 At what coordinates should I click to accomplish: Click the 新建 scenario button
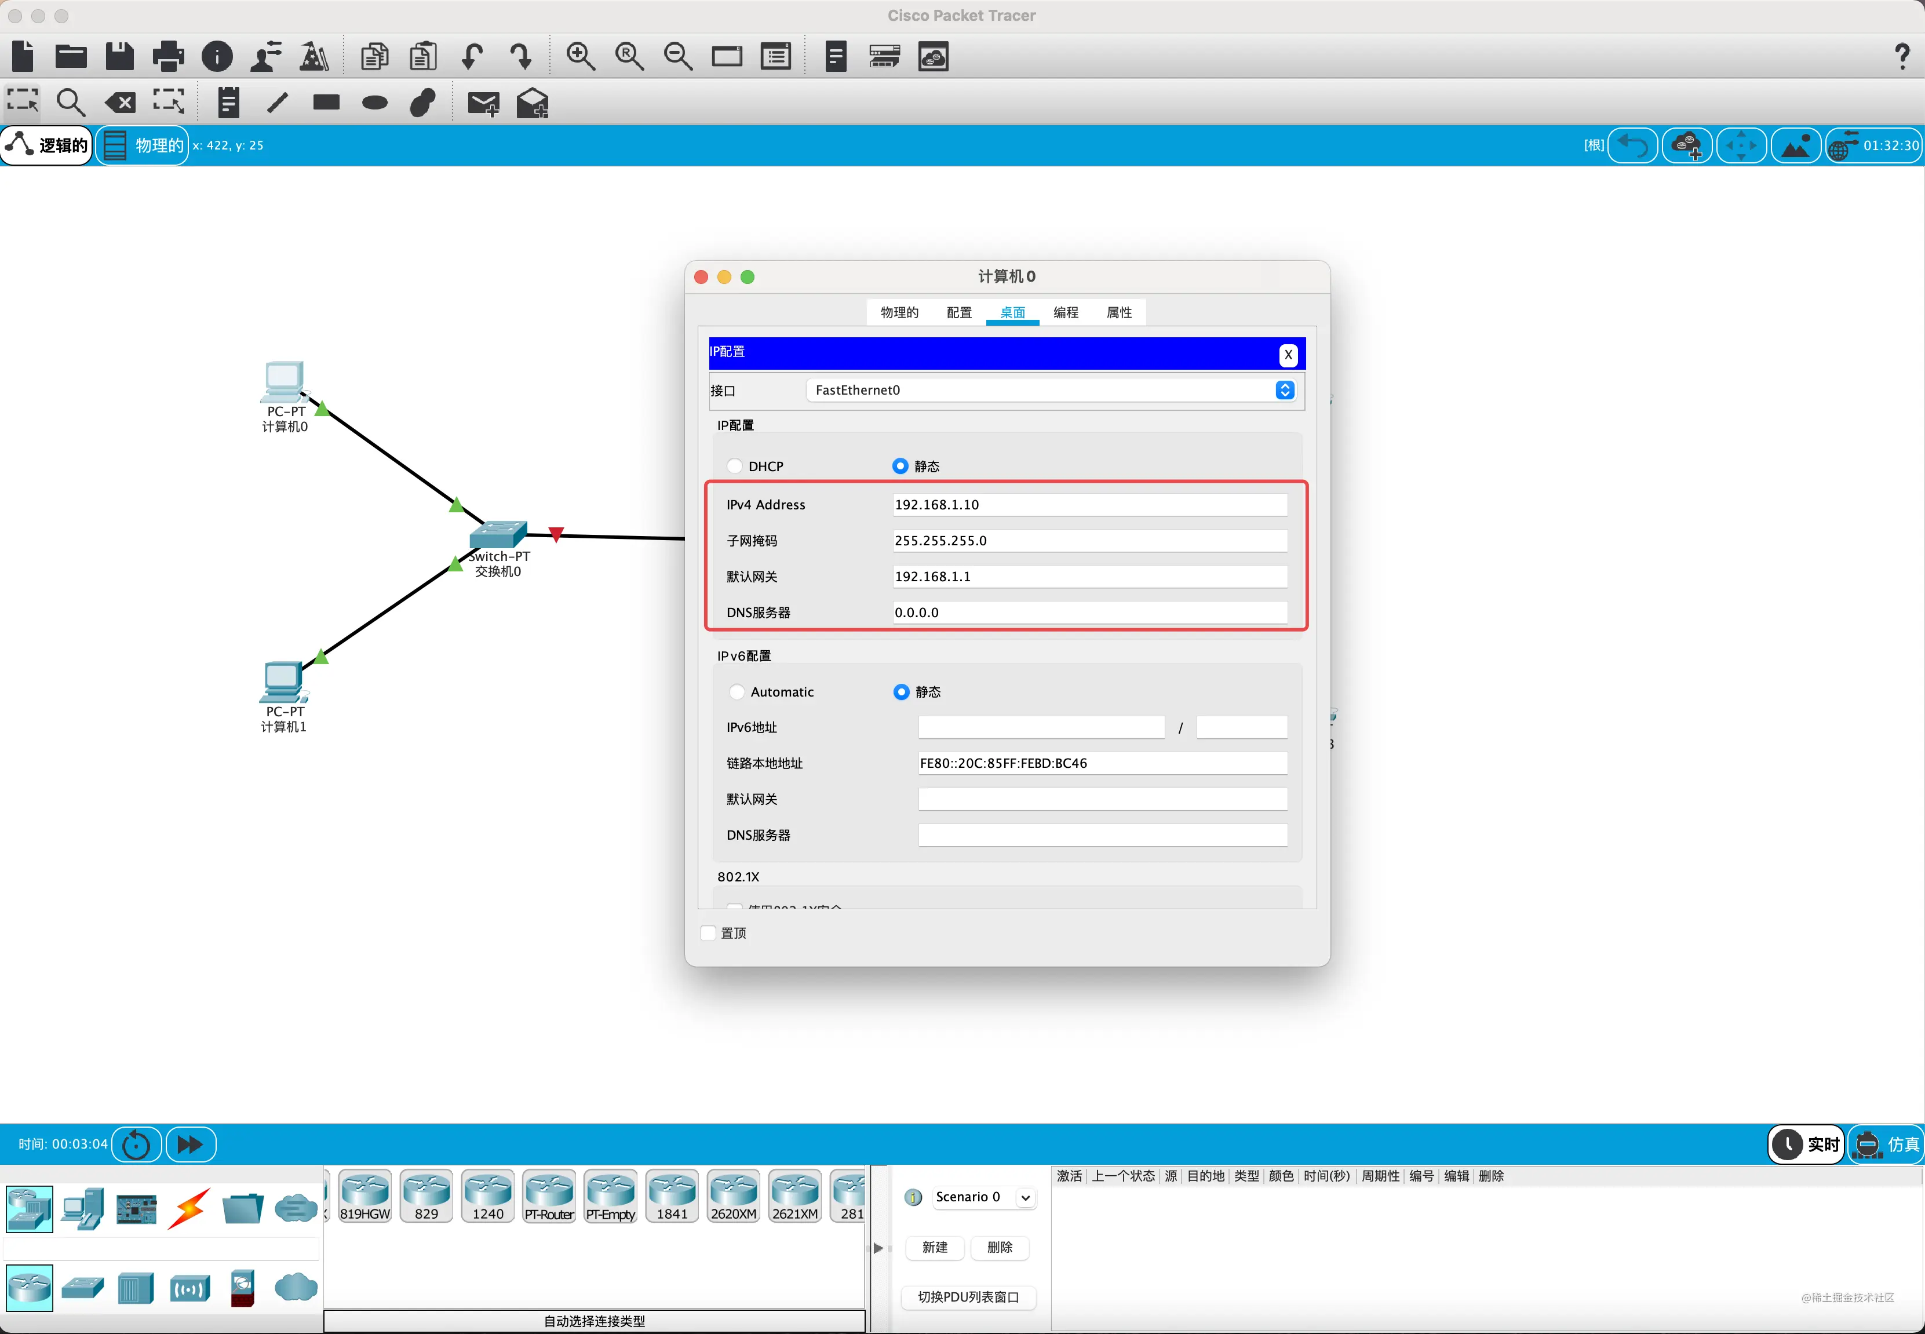tap(935, 1247)
